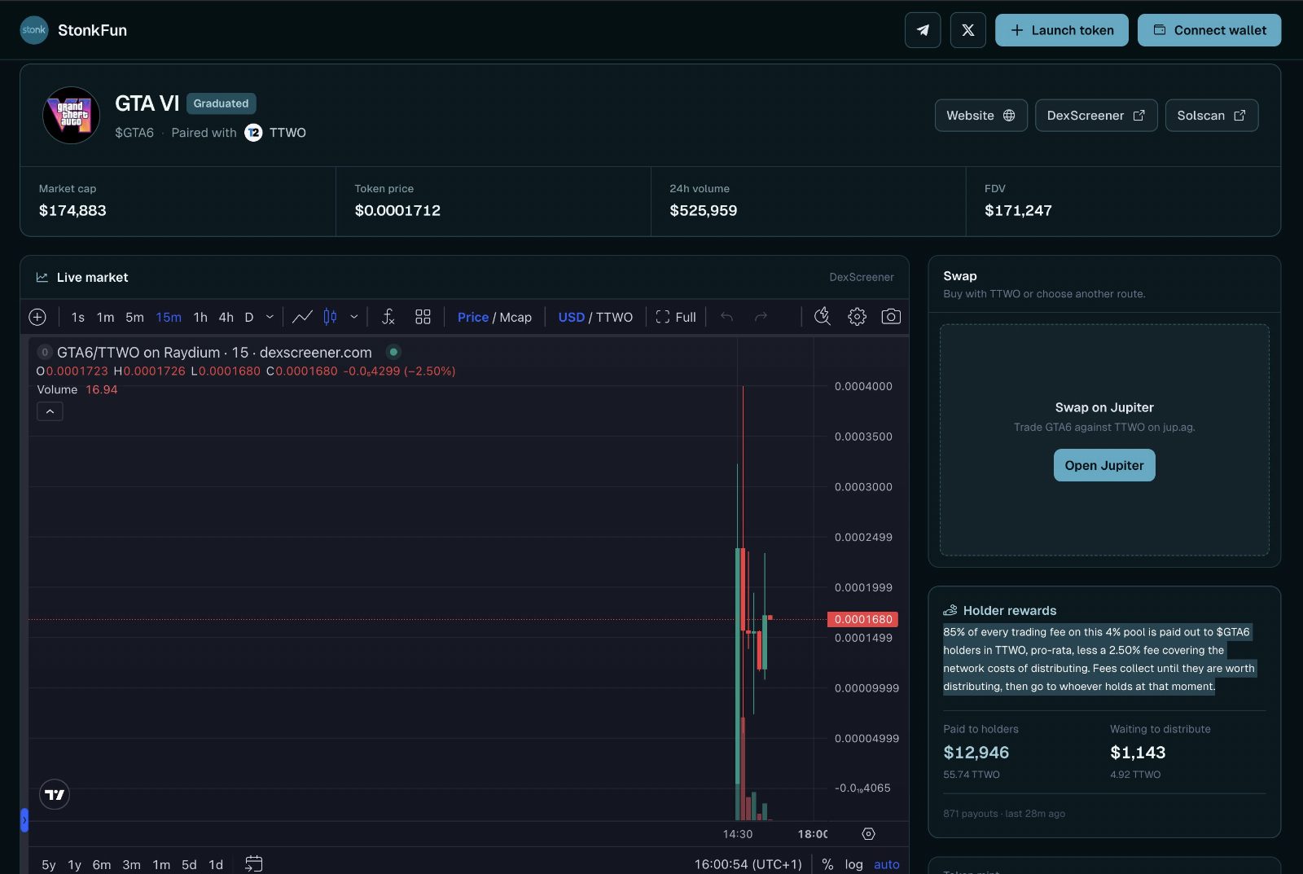Toggle log scale on the chart

click(x=853, y=864)
